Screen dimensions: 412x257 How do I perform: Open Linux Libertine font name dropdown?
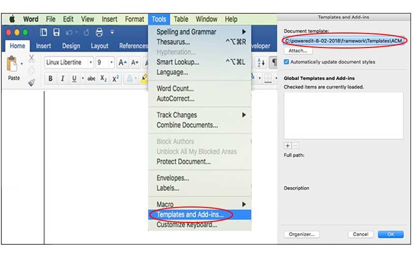91,62
